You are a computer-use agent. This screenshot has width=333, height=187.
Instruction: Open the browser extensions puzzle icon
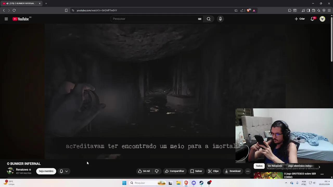[290, 10]
